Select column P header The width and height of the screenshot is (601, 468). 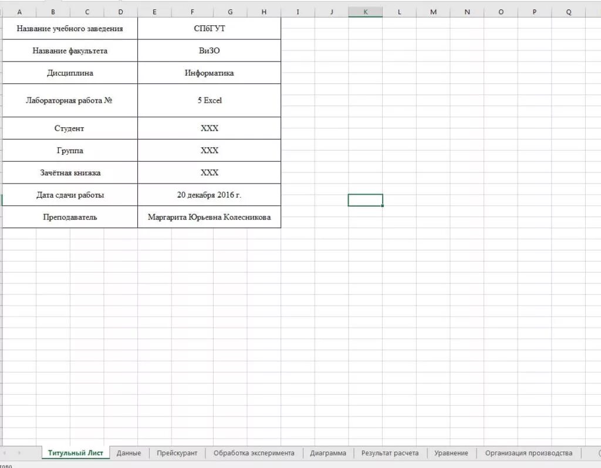pyautogui.click(x=534, y=12)
